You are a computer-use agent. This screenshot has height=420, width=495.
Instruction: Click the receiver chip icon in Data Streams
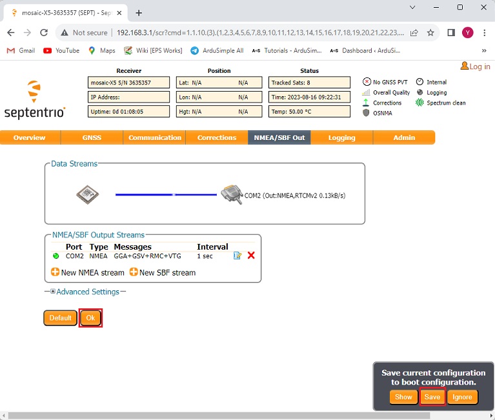87,195
